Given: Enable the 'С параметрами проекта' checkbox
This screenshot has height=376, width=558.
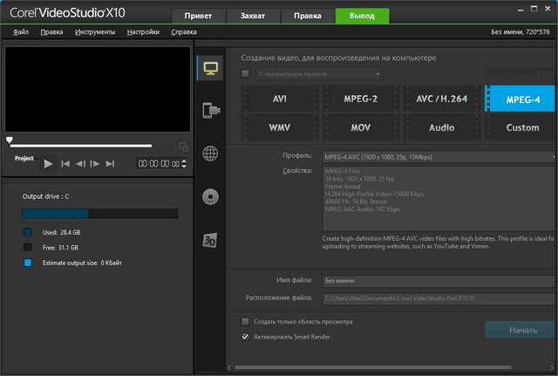Looking at the screenshot, I should coord(245,74).
